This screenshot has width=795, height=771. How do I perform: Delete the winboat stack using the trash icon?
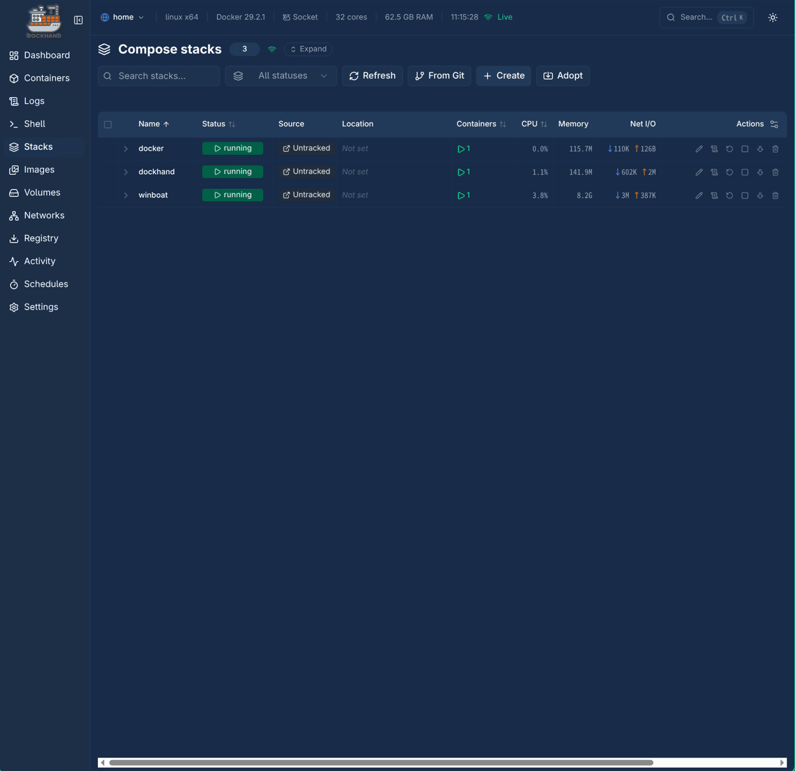click(775, 196)
